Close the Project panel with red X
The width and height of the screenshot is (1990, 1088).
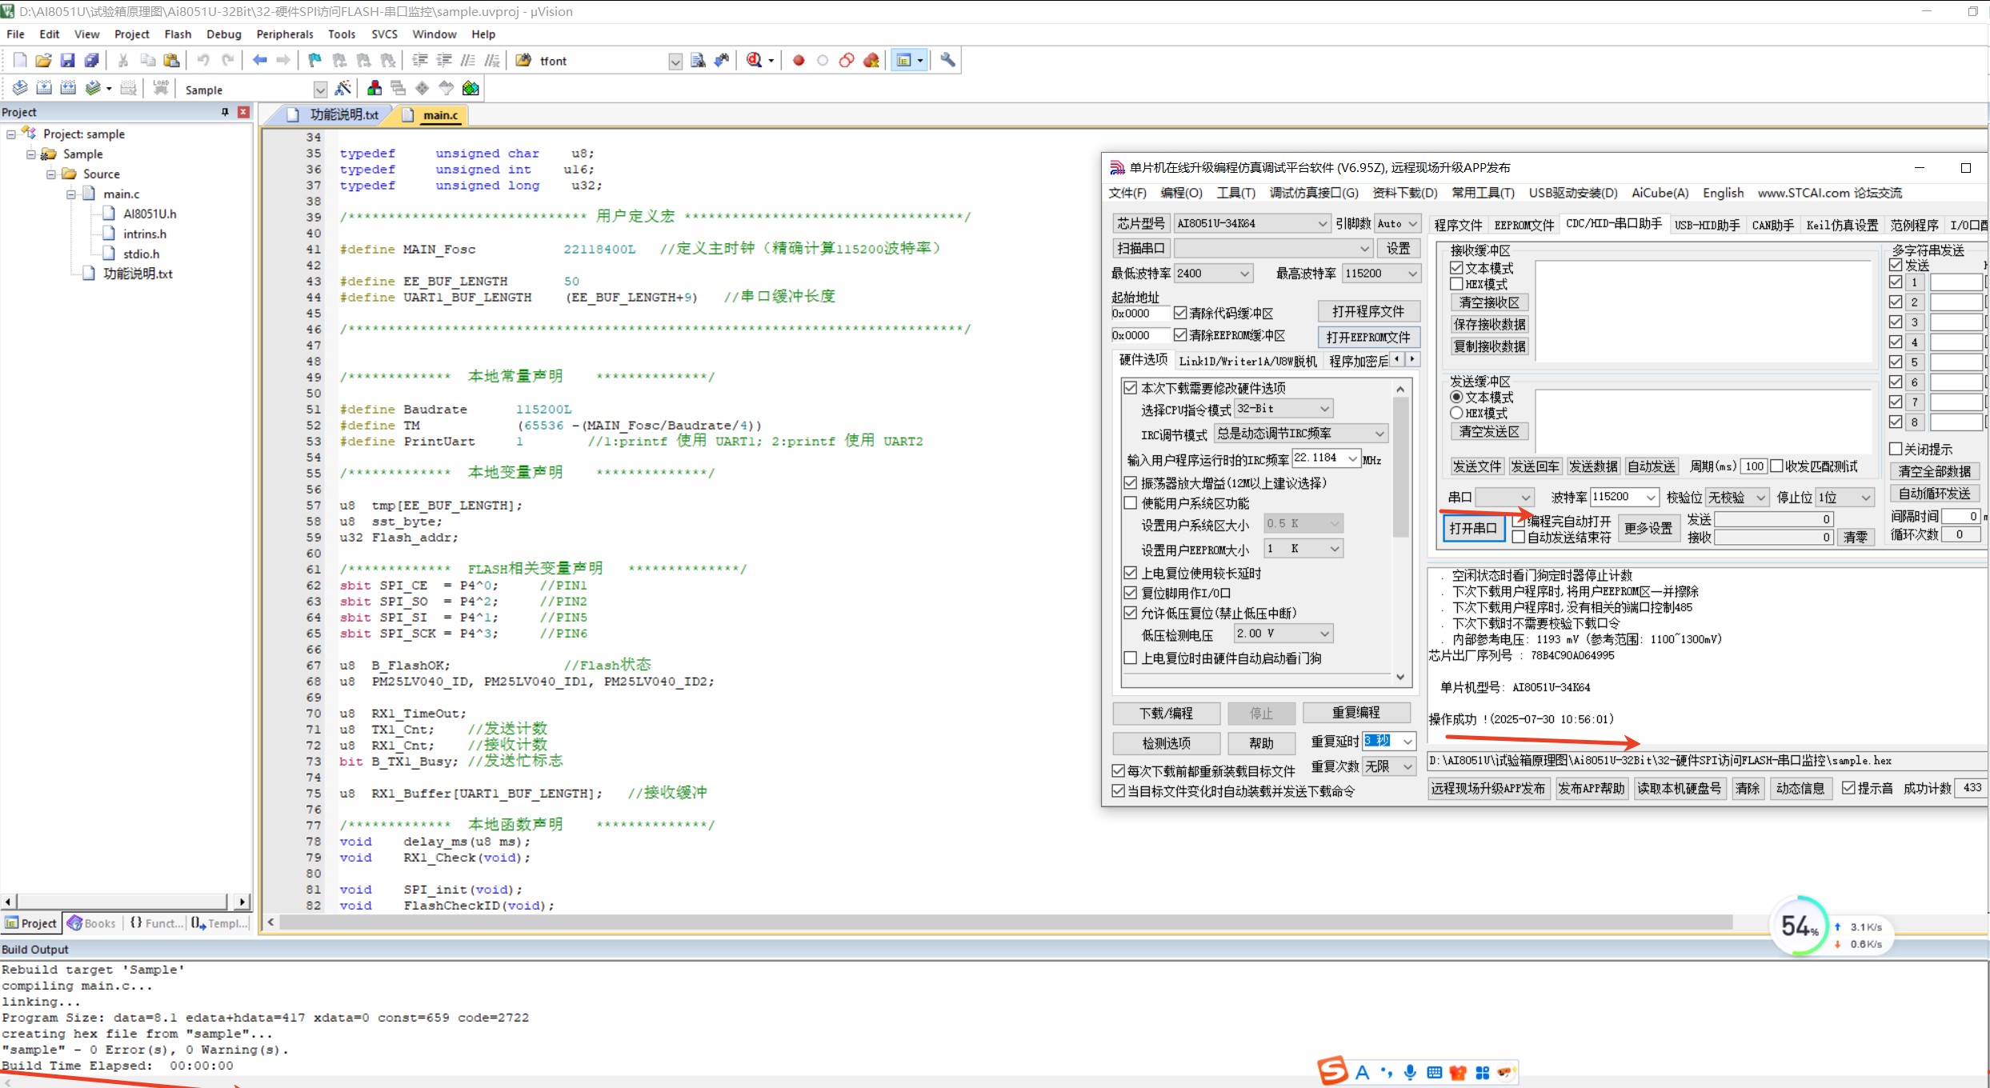tap(243, 112)
